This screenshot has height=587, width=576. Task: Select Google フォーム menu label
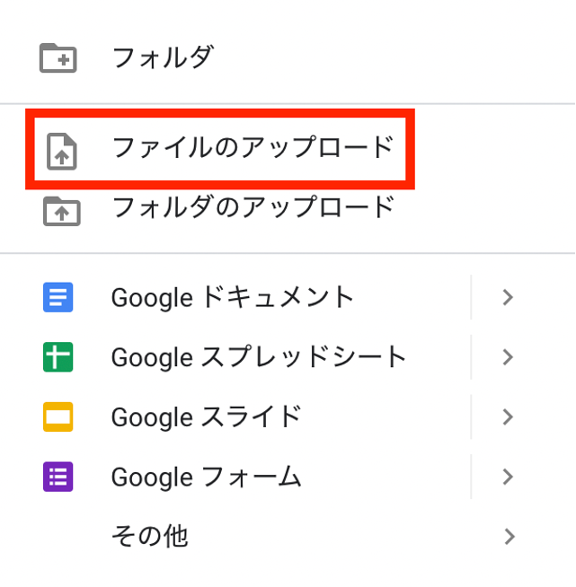click(x=207, y=477)
